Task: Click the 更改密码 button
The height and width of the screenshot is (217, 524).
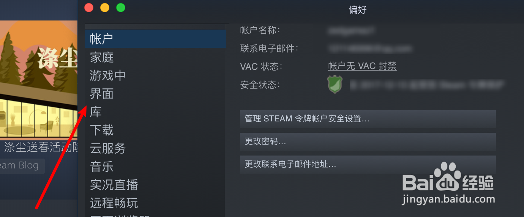Action: pos(368,142)
